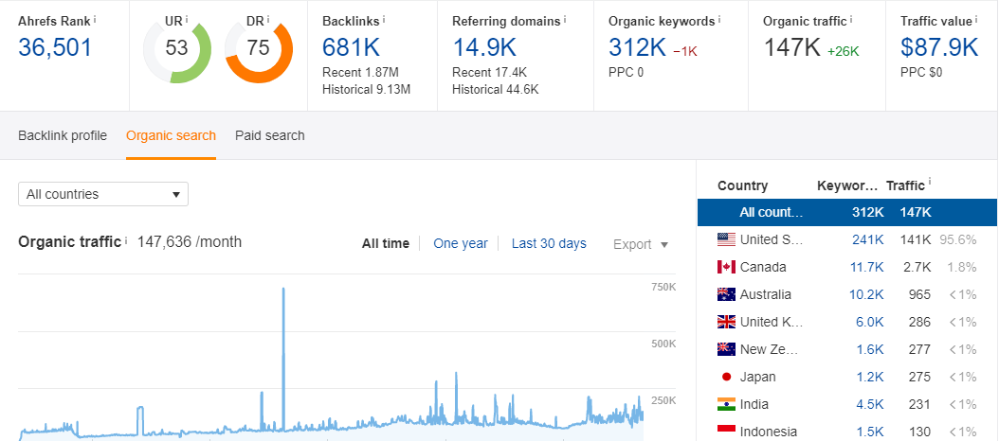999x441 pixels.
Task: Click the 965 Australia traffic value
Action: [920, 294]
